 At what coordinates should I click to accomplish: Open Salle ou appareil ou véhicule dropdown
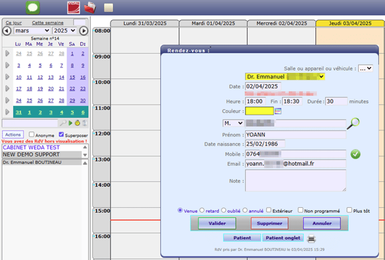pyautogui.click(x=365, y=68)
